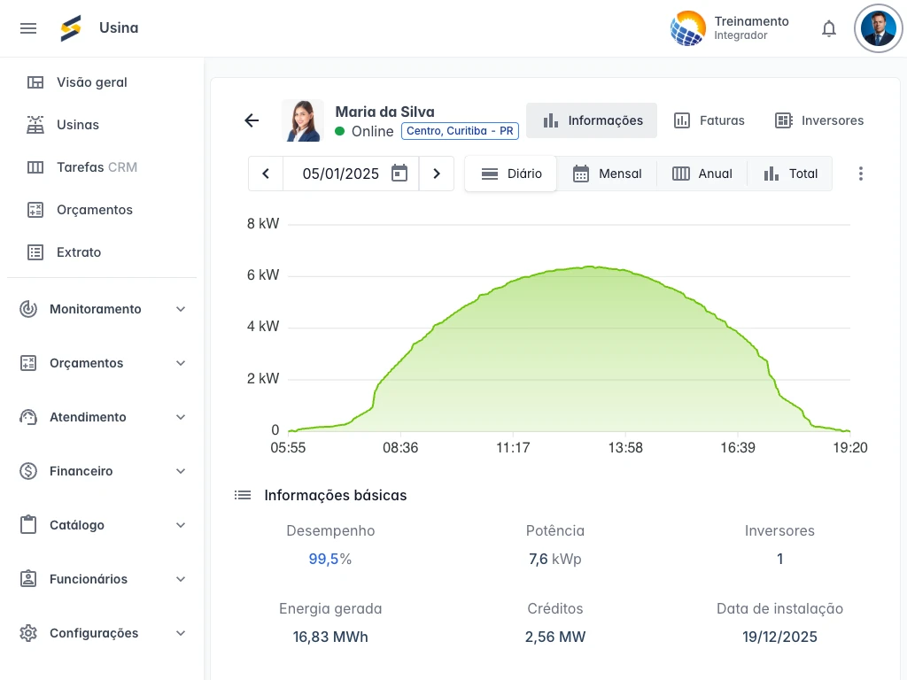The image size is (907, 680).
Task: Open the calendar date picker icon
Action: tap(399, 174)
